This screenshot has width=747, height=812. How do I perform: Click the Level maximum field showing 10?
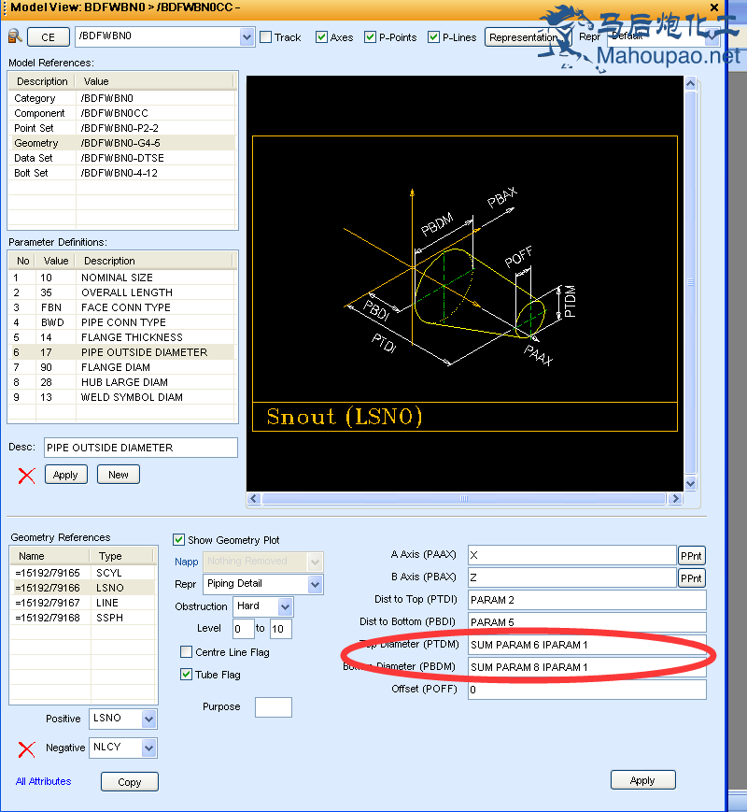[281, 629]
